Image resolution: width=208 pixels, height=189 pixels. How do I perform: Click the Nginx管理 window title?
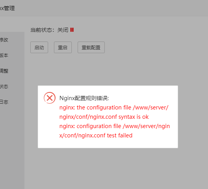(7, 8)
